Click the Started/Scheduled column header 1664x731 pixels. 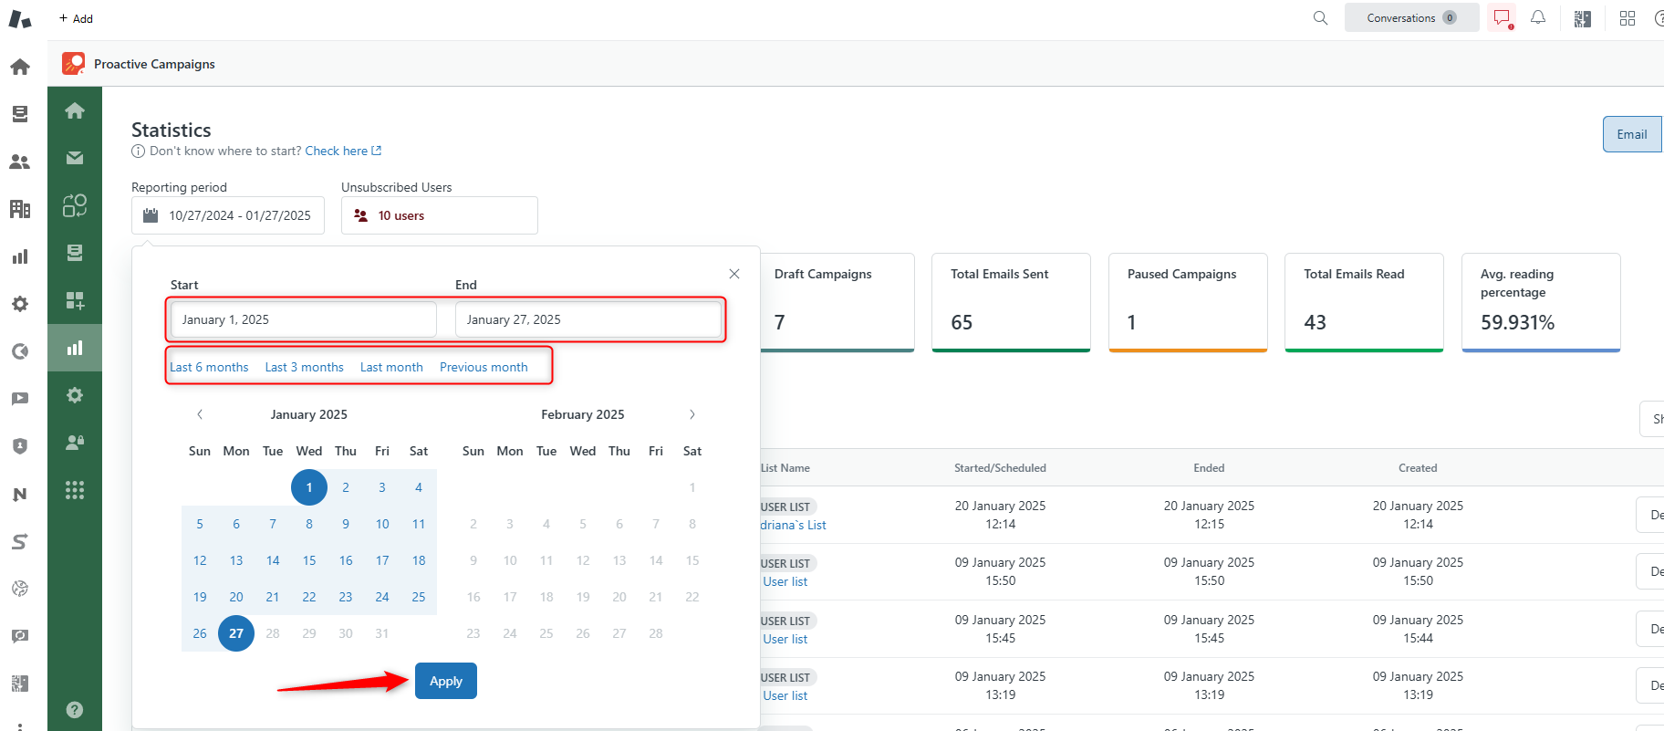pos(1000,468)
